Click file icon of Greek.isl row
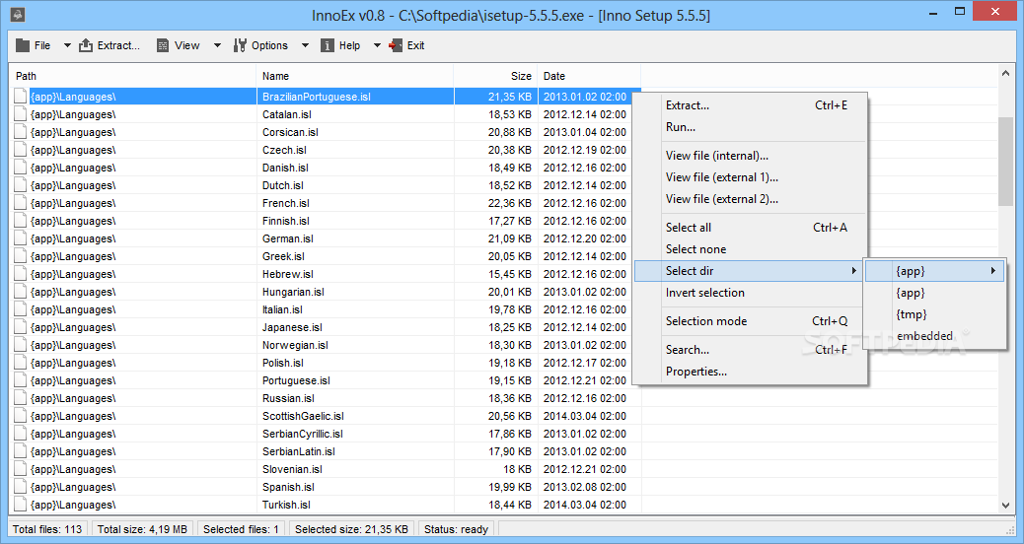1024x544 pixels. click(x=21, y=256)
